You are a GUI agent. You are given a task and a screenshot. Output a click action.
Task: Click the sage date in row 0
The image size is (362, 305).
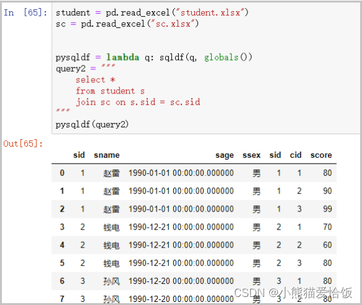pos(181,173)
